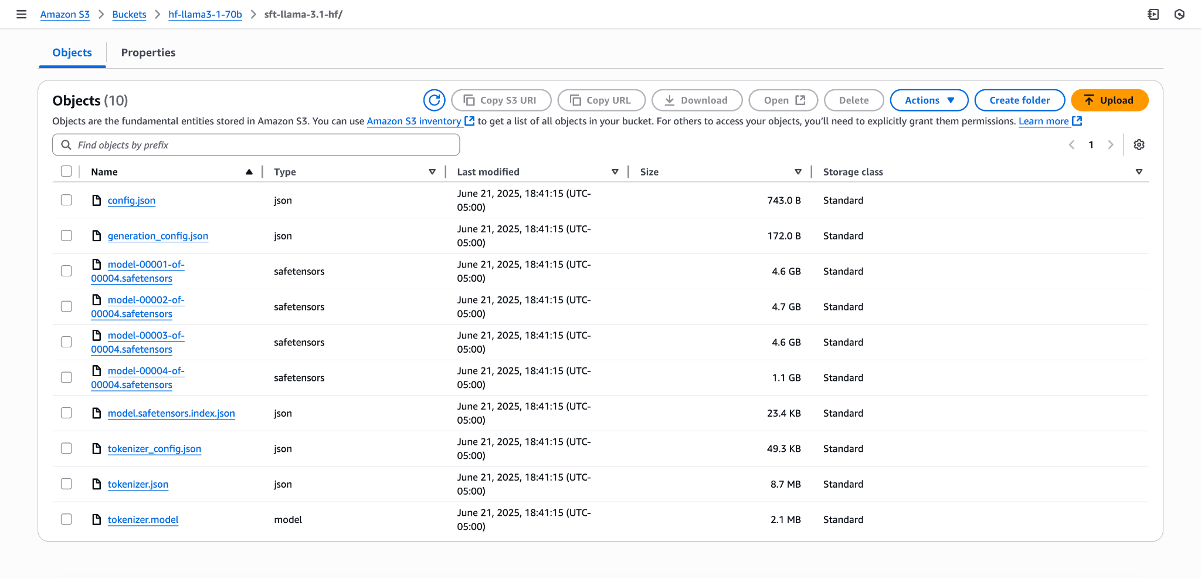1201x578 pixels.
Task: Open the table preferences gear icon
Action: [1139, 145]
